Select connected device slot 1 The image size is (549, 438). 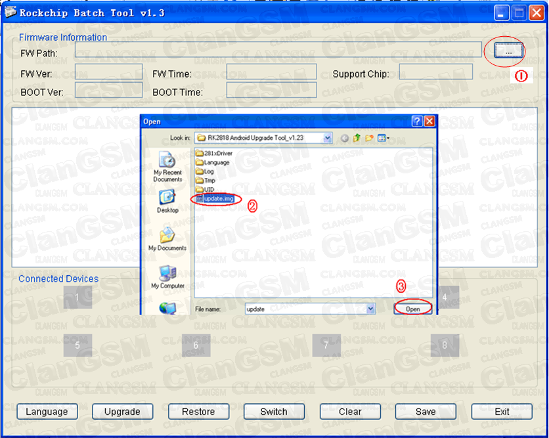77,297
